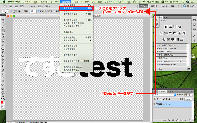The height and width of the screenshot is (123, 197).
Task: Uncheck the アンチエイリアス checkbox
Action: (39, 11)
